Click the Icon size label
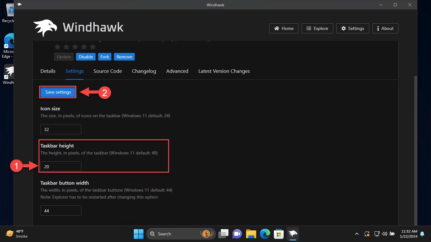 50,109
